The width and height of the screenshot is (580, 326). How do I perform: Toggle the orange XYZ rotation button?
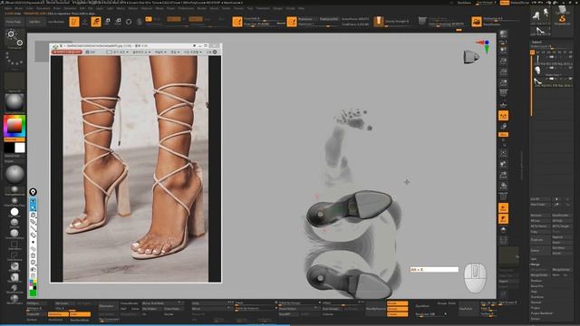tap(503, 135)
